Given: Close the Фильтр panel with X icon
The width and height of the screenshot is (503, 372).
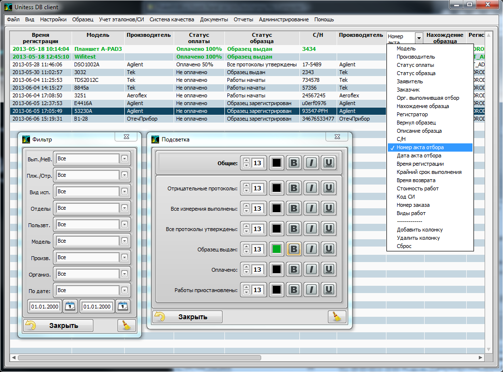Looking at the screenshot, I should click(126, 137).
